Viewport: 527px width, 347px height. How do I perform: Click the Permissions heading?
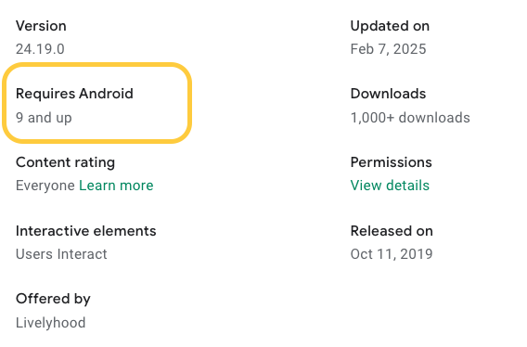392,162
